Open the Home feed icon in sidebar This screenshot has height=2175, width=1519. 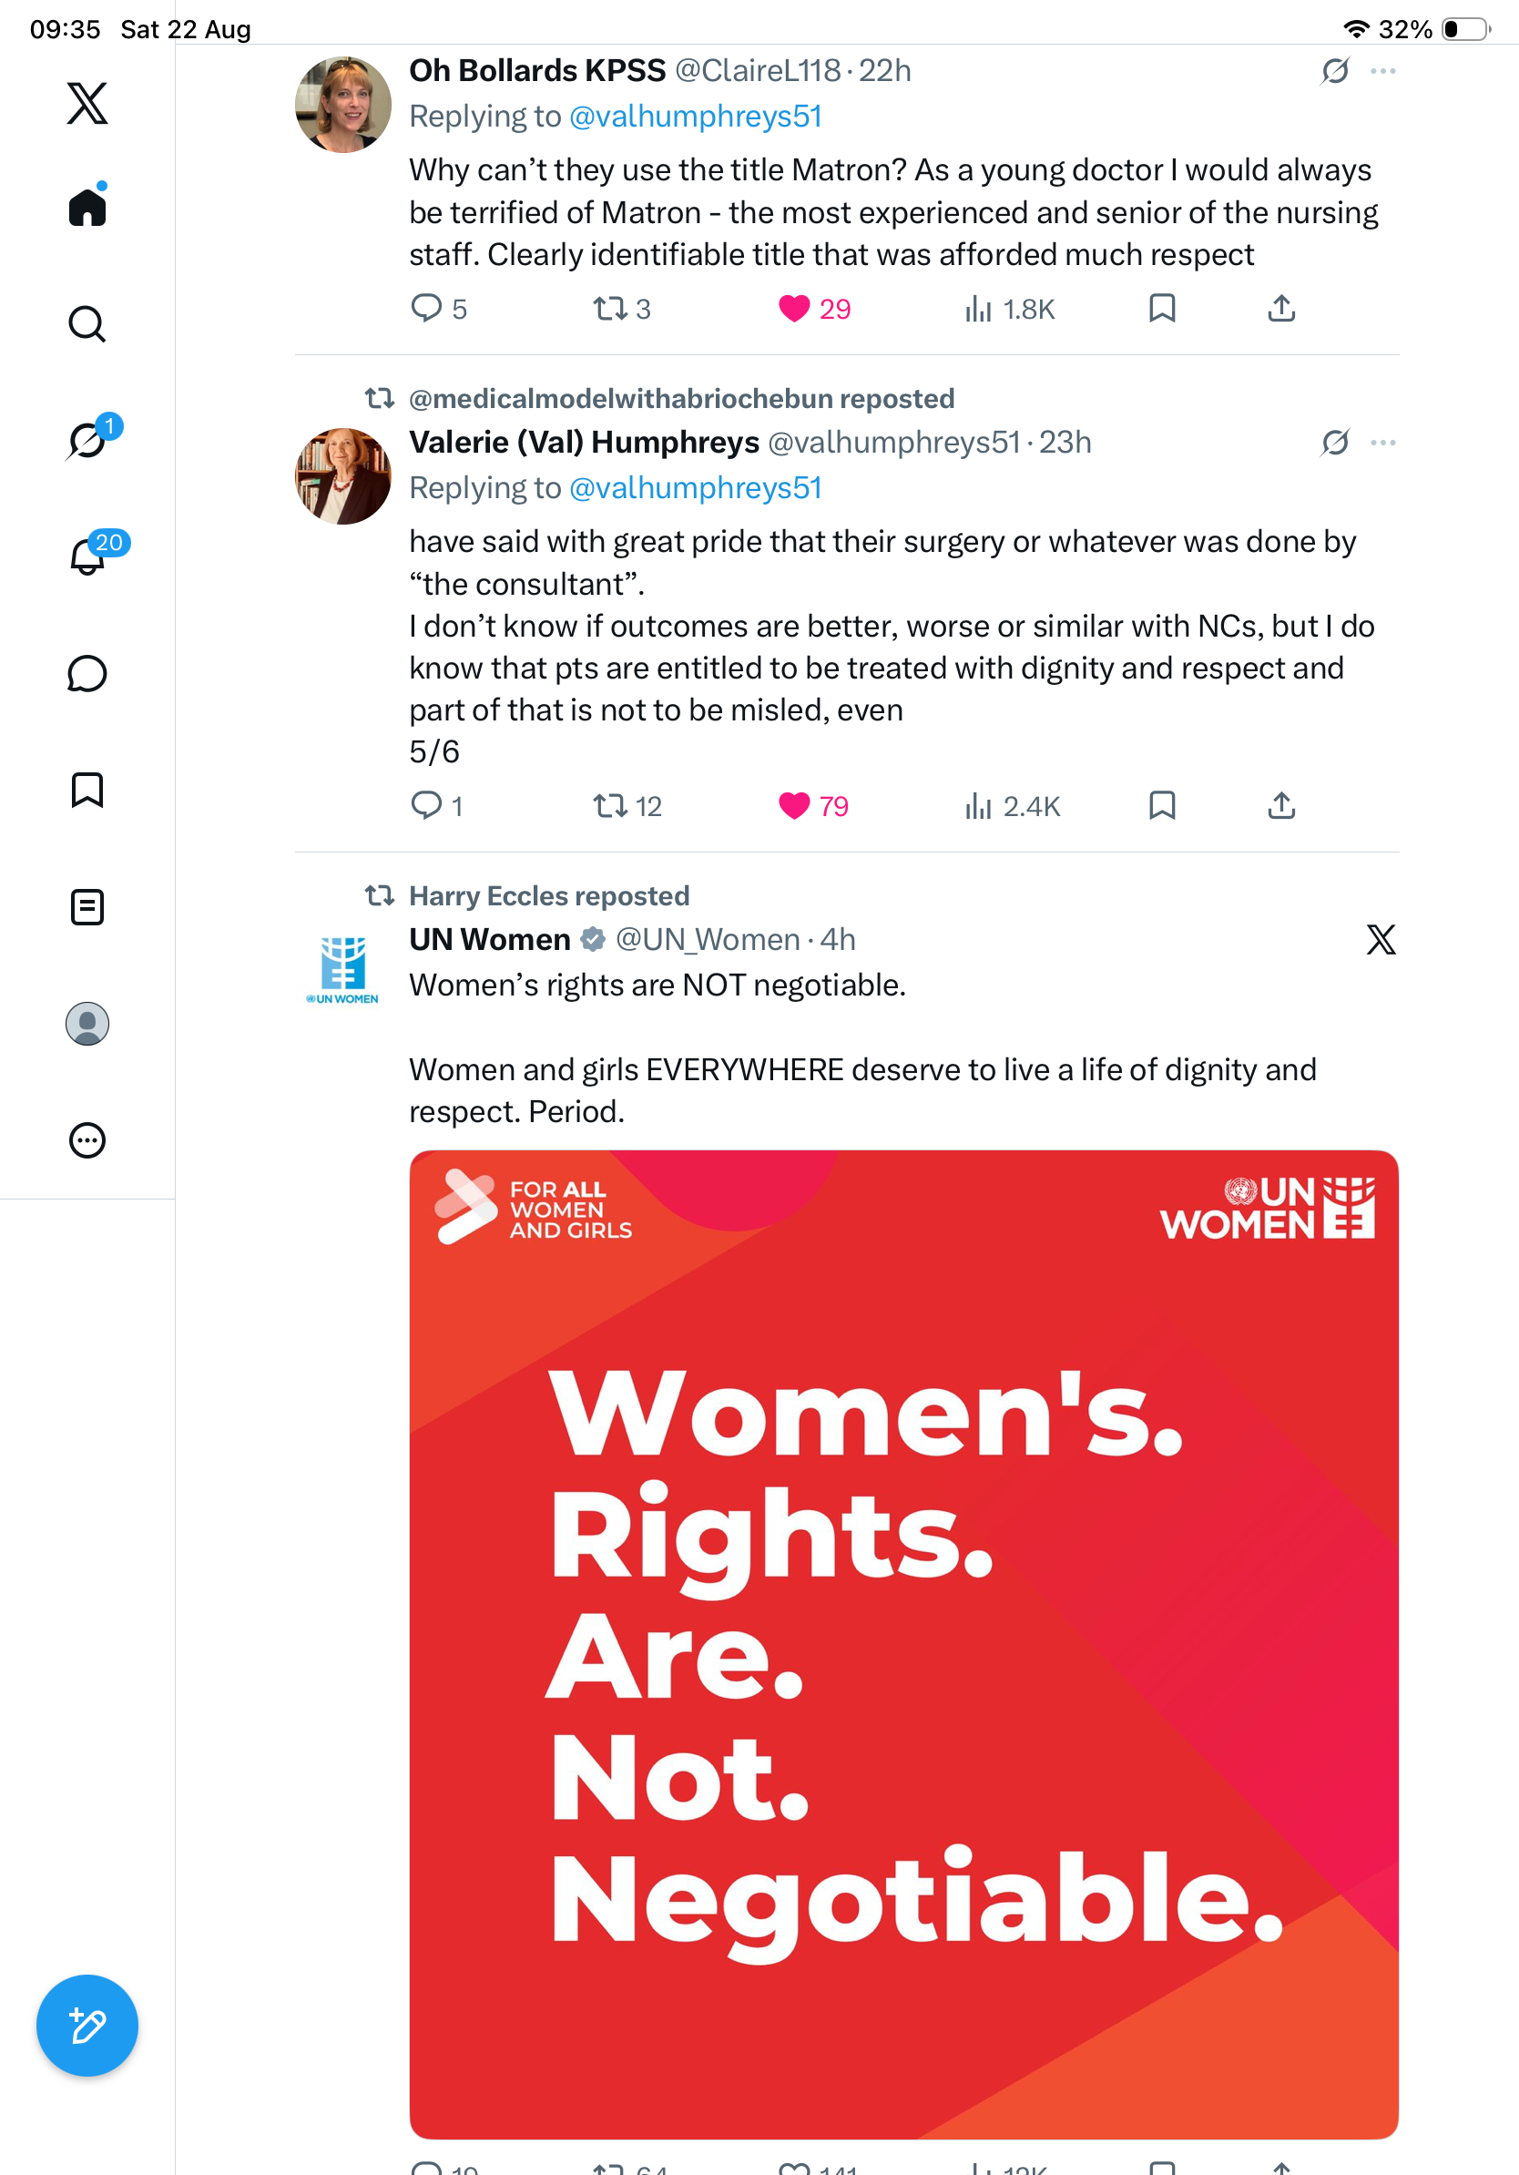pos(87,206)
